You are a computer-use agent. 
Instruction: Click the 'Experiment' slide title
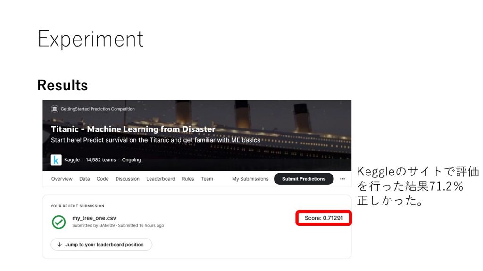point(91,39)
